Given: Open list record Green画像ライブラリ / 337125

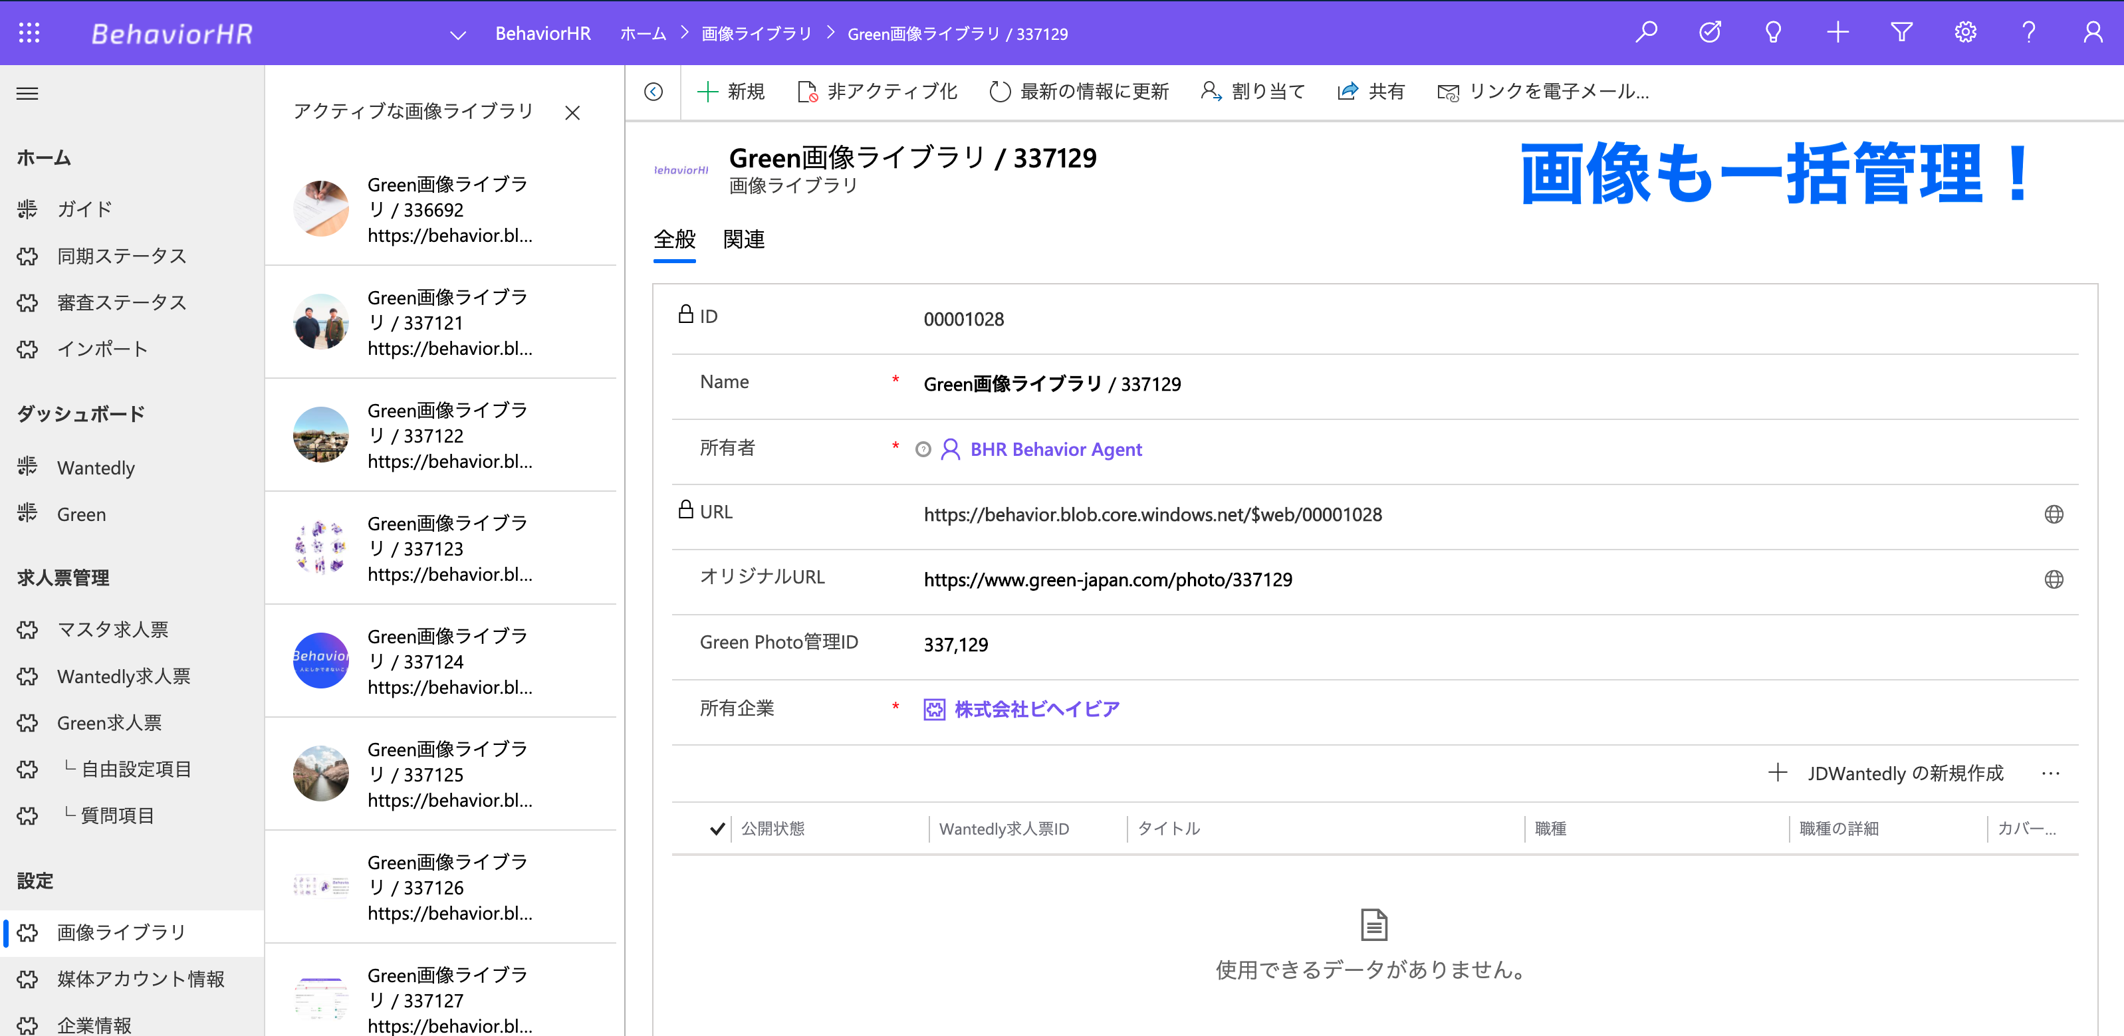Looking at the screenshot, I should 440,774.
